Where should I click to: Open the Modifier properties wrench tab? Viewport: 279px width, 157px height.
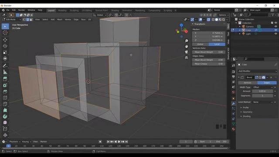pos(234,103)
